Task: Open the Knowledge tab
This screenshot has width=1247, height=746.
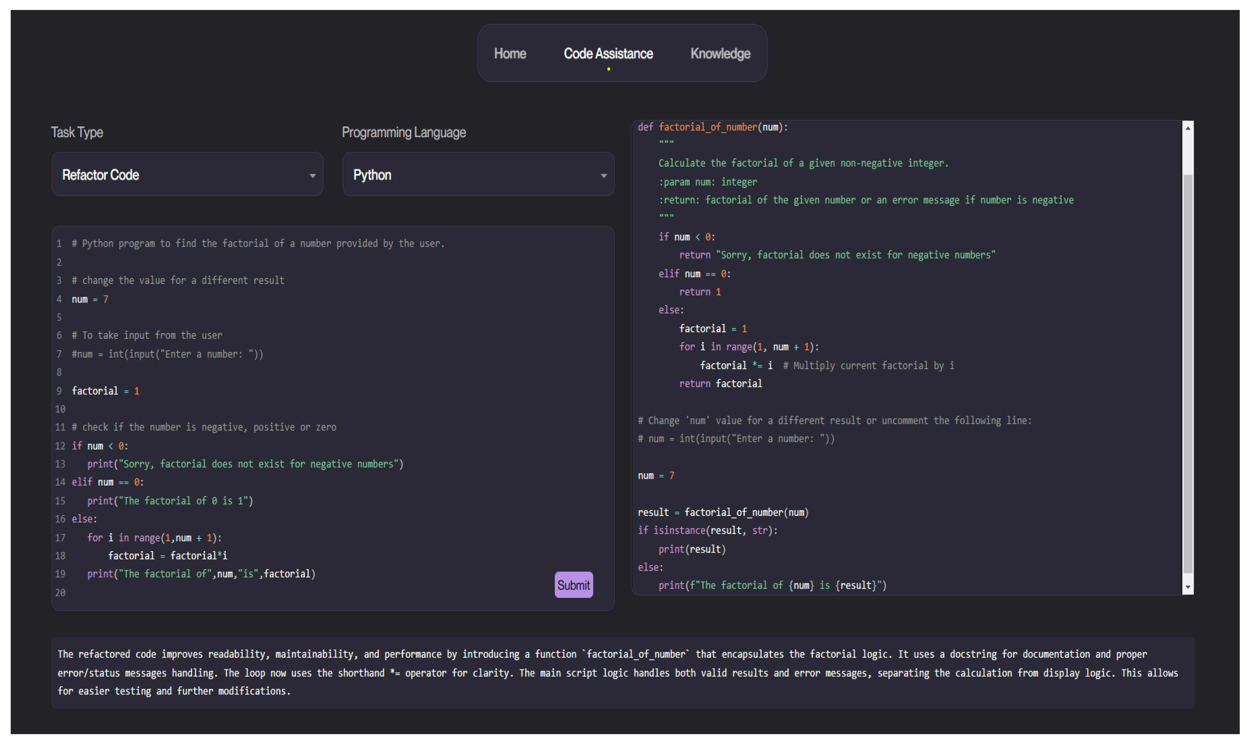Action: [x=720, y=53]
